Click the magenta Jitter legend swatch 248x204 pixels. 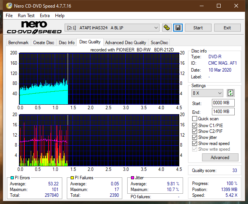click(x=133, y=178)
